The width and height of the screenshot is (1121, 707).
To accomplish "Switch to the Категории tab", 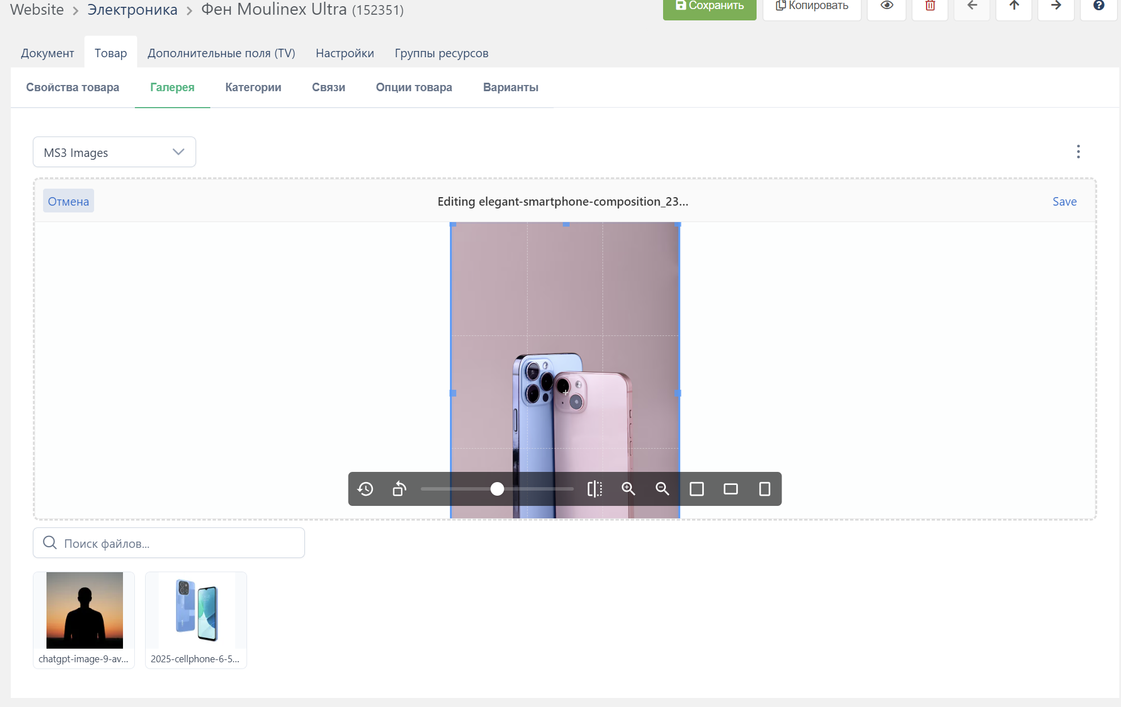I will 253,87.
